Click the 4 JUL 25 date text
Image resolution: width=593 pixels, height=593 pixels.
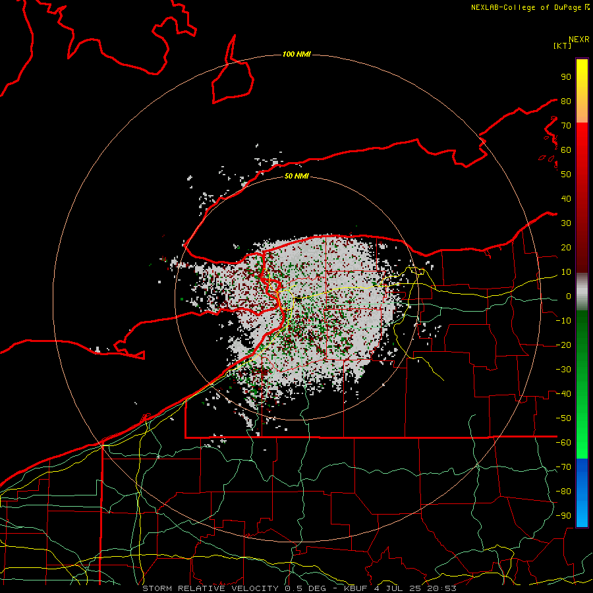click(397, 588)
